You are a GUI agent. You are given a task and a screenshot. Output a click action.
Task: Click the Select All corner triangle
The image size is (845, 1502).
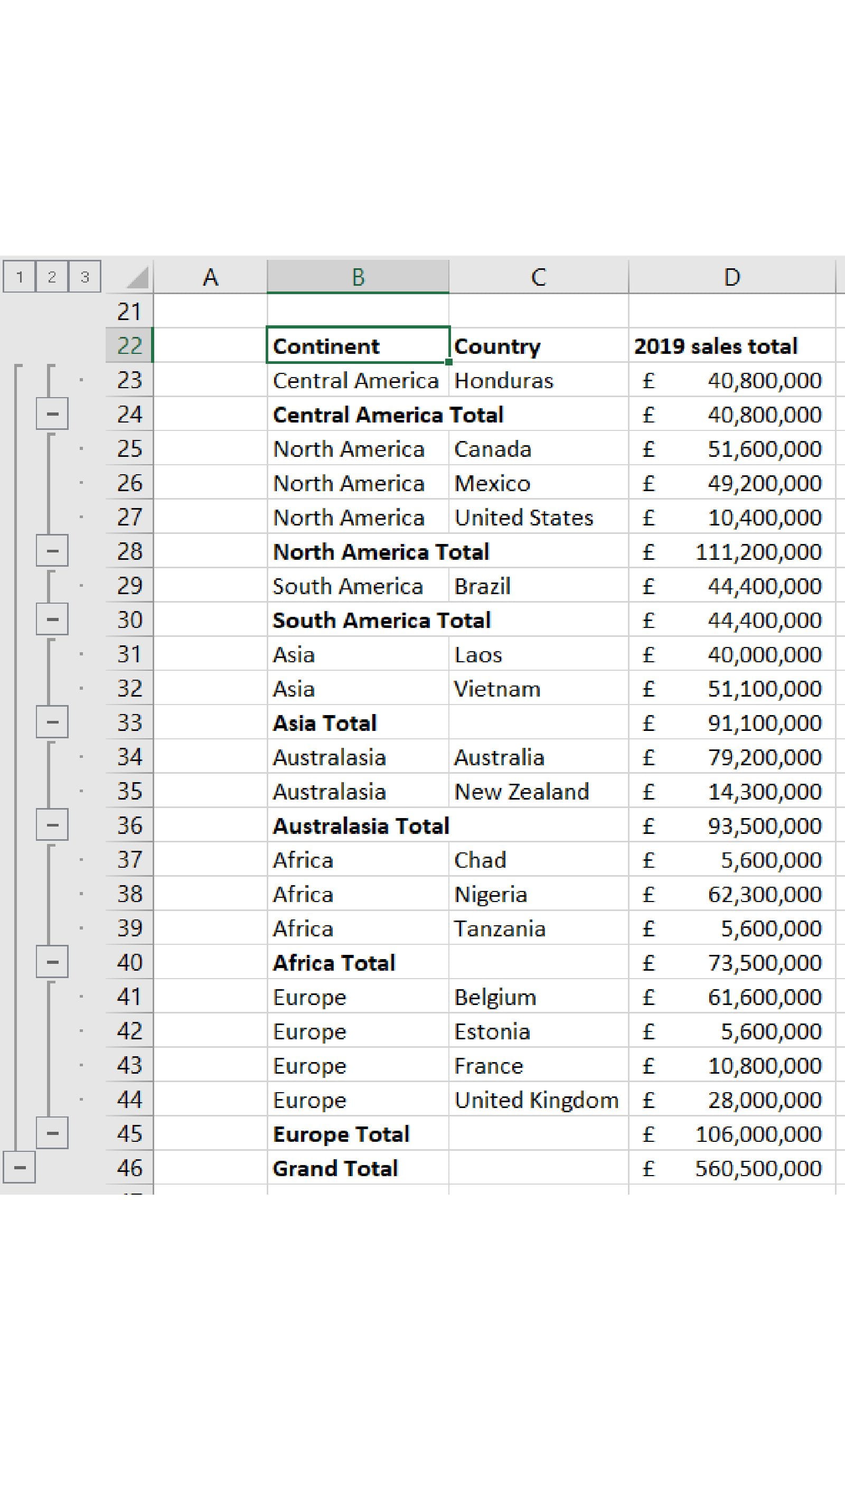point(137,278)
